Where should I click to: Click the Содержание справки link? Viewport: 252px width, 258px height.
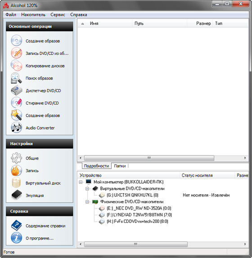click(45, 226)
